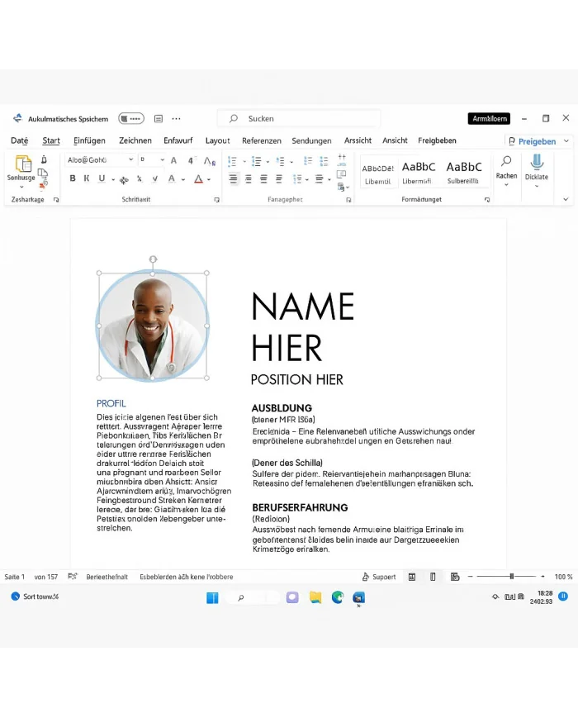578x718 pixels.
Task: Switch to web layout view icon
Action: (455, 577)
